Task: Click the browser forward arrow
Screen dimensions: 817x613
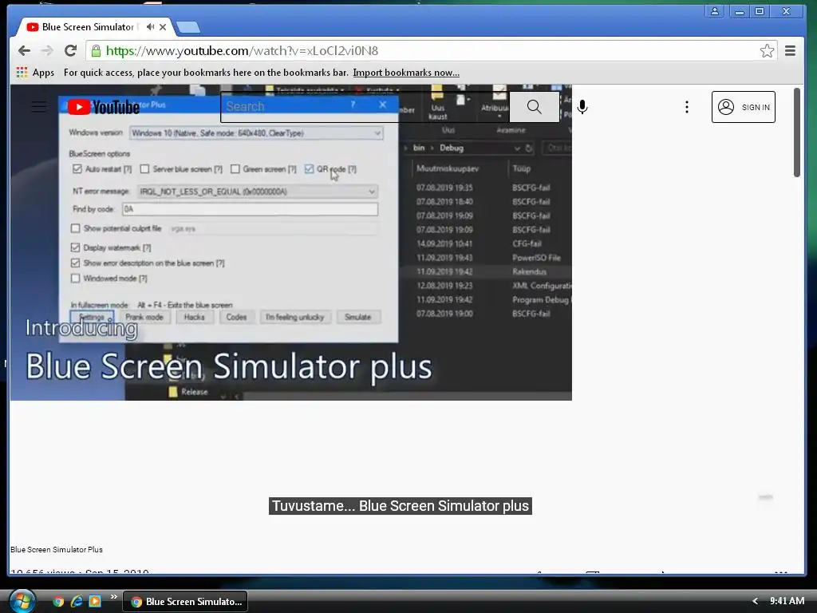Action: pos(47,50)
